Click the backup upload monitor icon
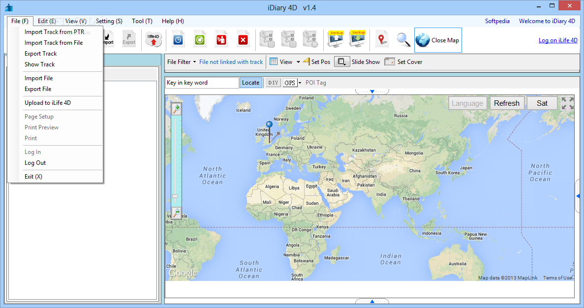The height and width of the screenshot is (308, 584). tap(336, 39)
